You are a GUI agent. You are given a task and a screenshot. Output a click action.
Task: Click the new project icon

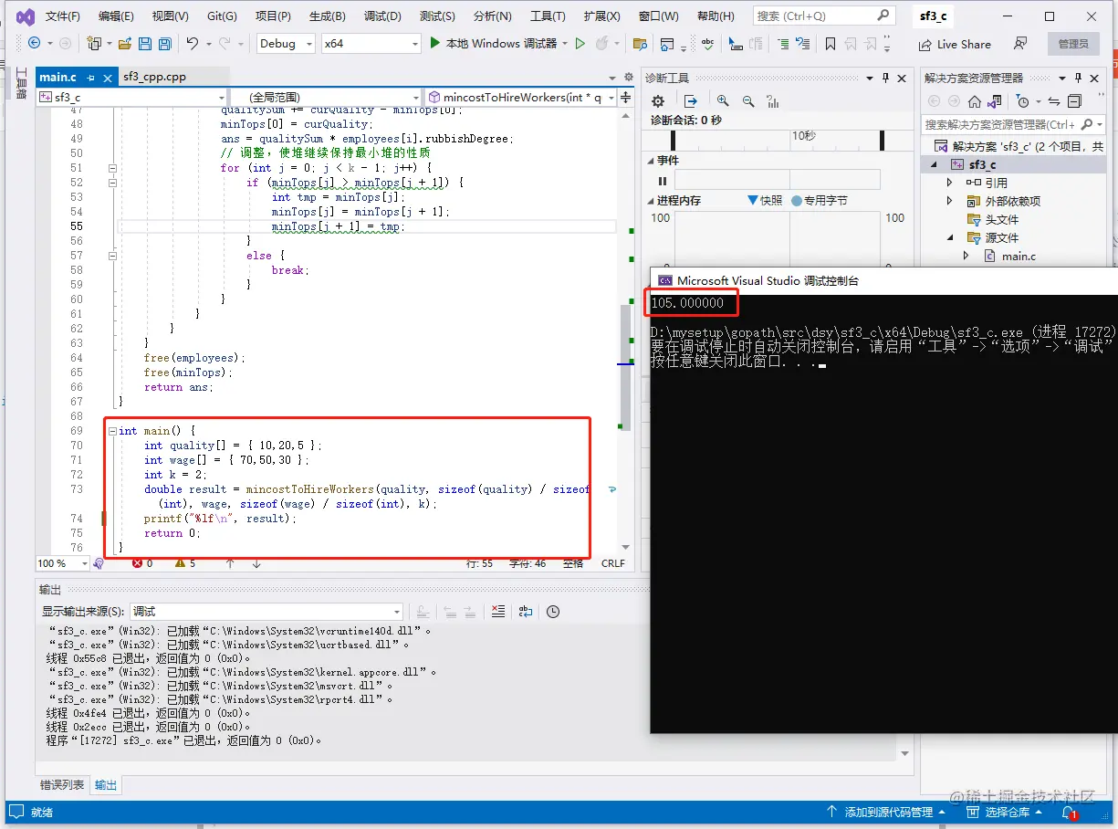pos(93,43)
